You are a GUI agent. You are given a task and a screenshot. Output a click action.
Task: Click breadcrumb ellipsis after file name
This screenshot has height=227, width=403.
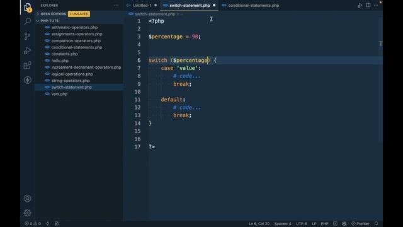click(x=181, y=14)
